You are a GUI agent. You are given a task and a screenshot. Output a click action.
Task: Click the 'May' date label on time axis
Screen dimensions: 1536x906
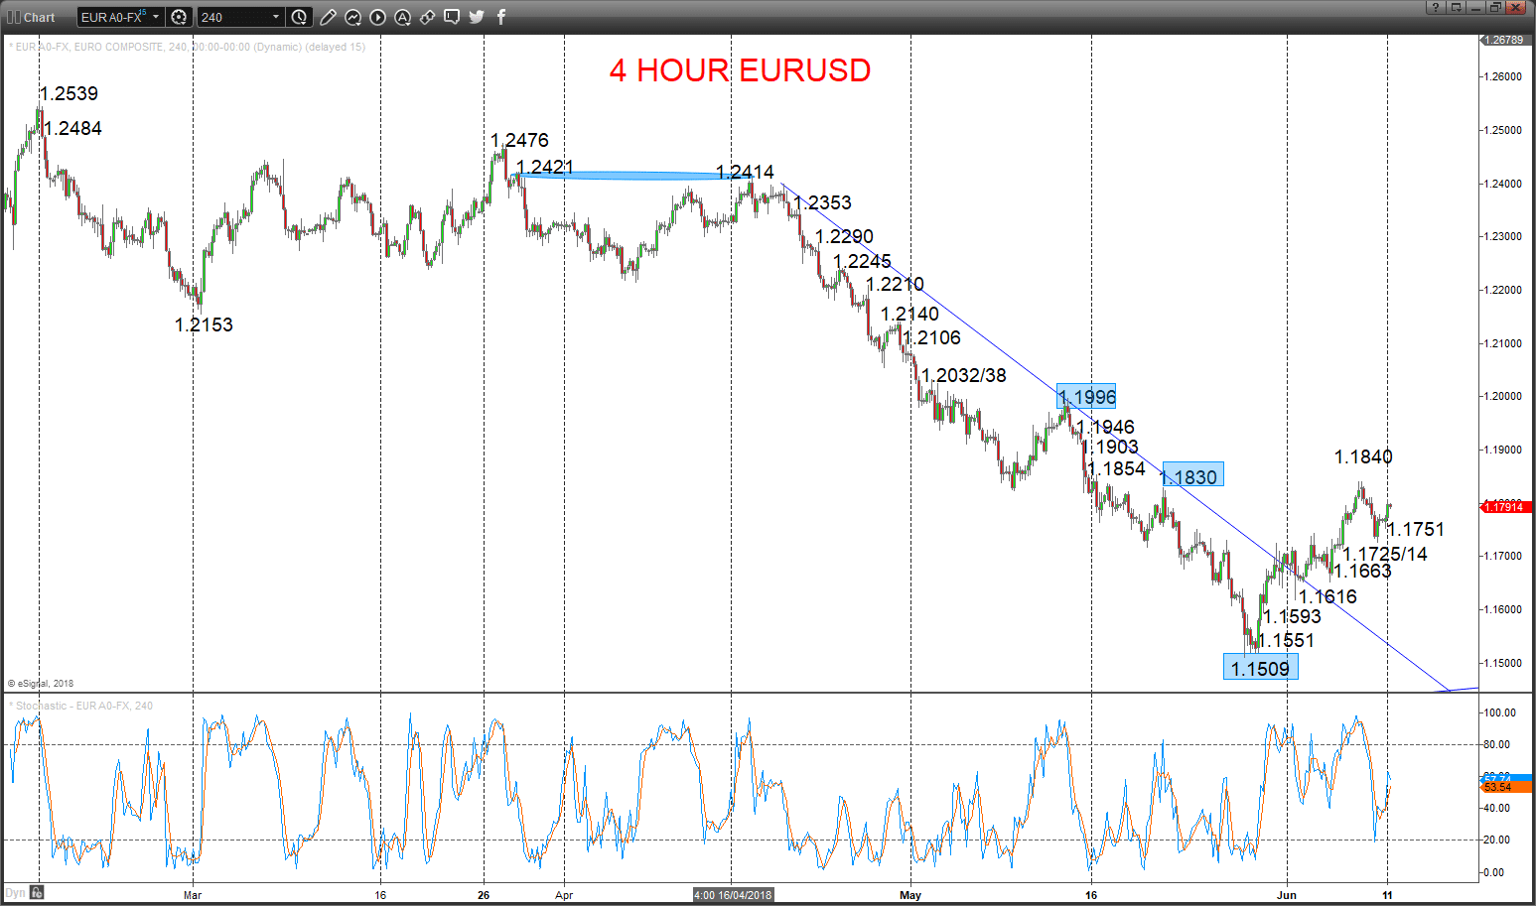(910, 895)
